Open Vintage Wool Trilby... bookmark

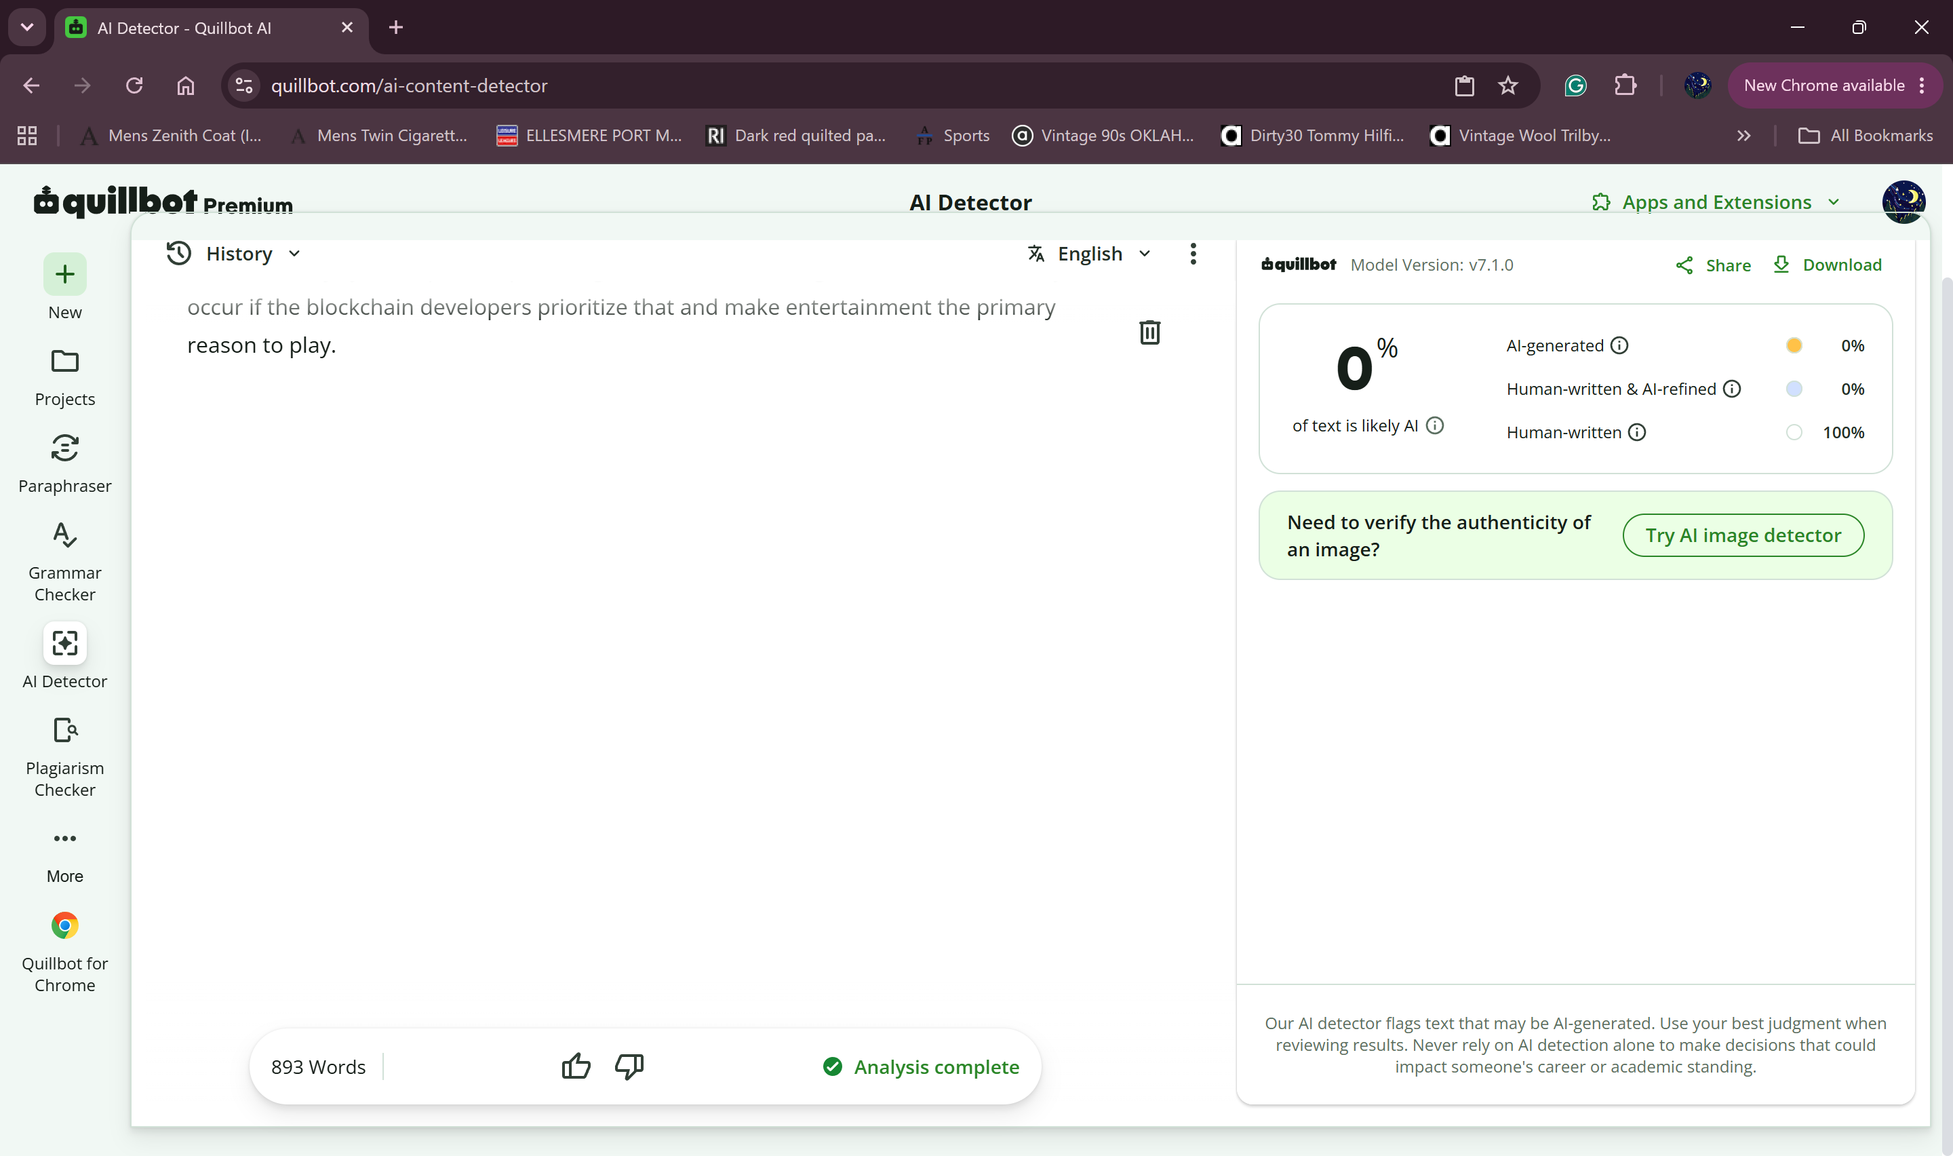tap(1521, 136)
